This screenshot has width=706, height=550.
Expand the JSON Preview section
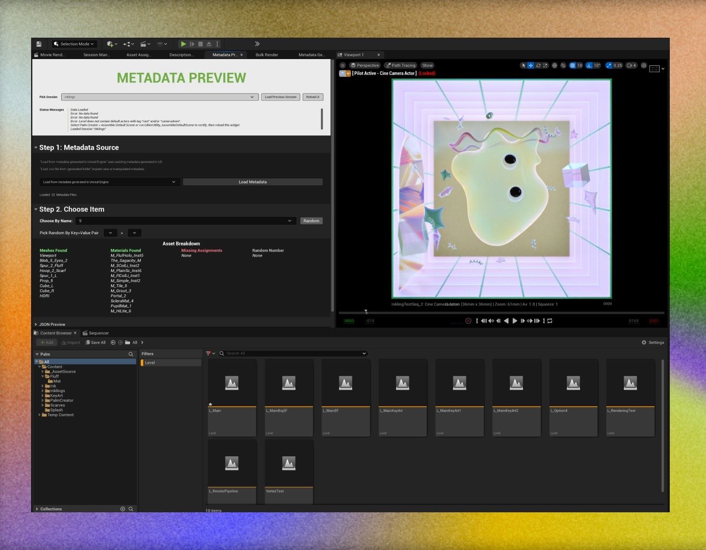52,324
